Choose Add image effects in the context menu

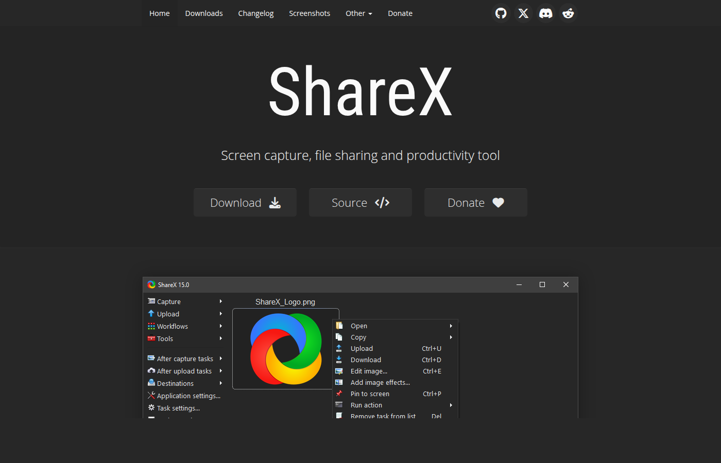[x=380, y=382]
